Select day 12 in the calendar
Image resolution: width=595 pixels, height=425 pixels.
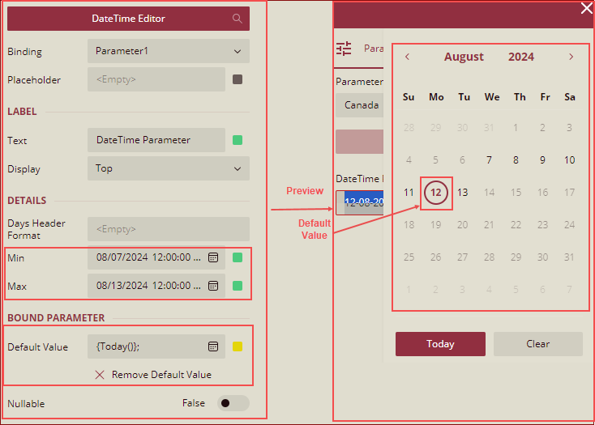(435, 193)
